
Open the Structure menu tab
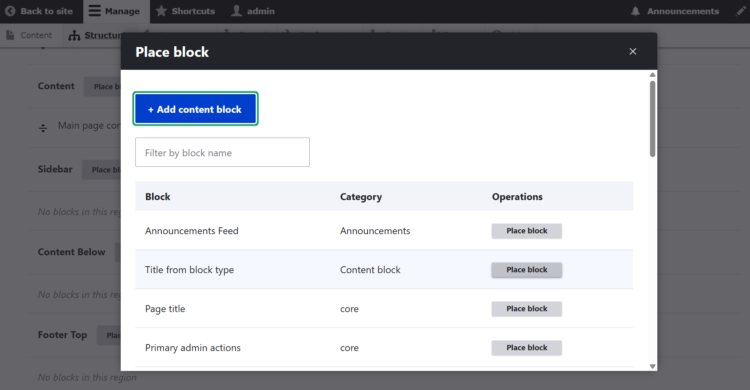point(103,35)
